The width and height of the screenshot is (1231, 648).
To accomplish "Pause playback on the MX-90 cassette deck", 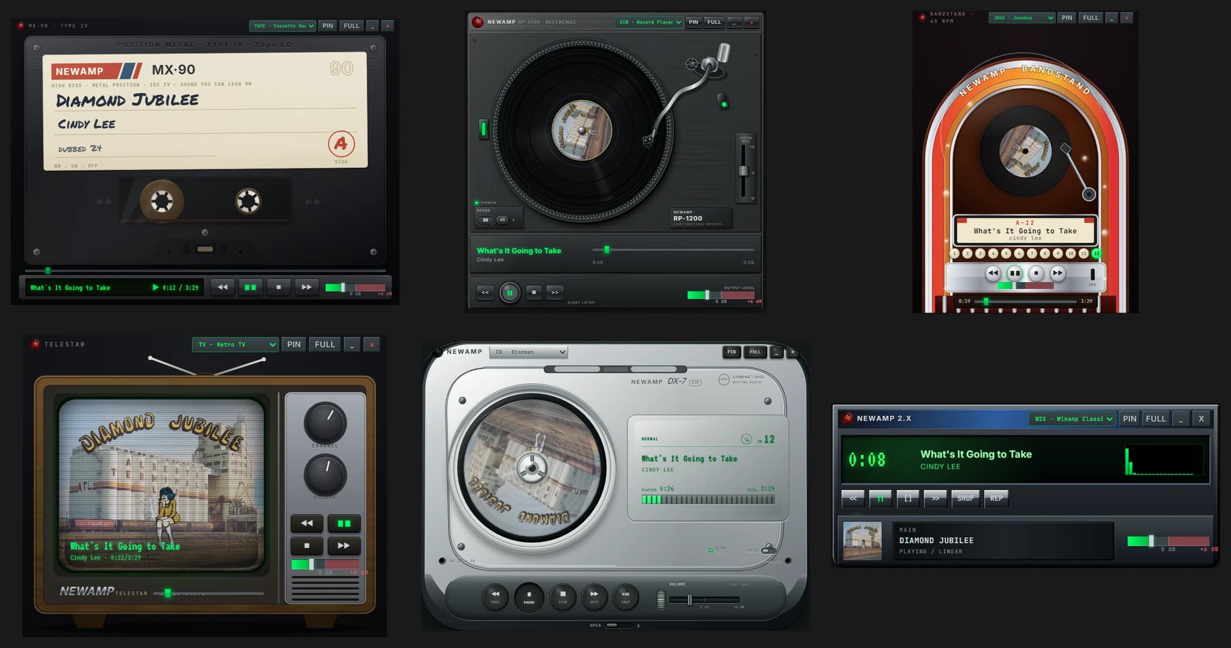I will click(x=251, y=287).
